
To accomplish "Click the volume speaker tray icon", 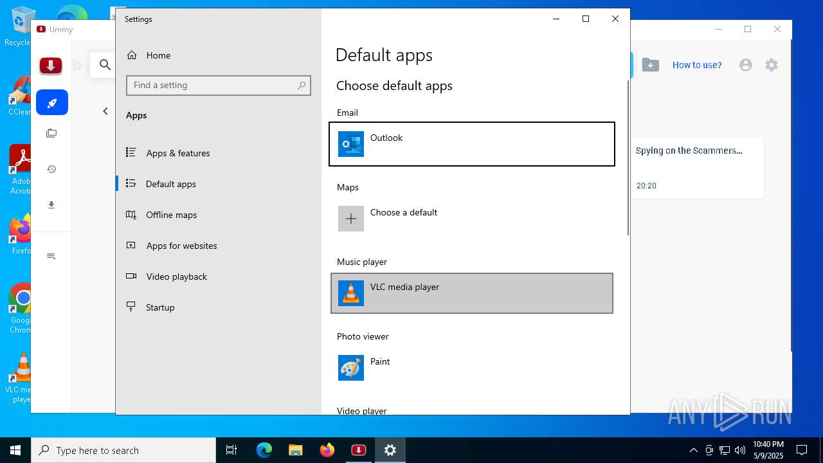I will (x=740, y=450).
